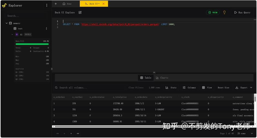Sort by o_clerk column header
The width and height of the screenshot is (257, 138).
pyautogui.click(x=186, y=97)
